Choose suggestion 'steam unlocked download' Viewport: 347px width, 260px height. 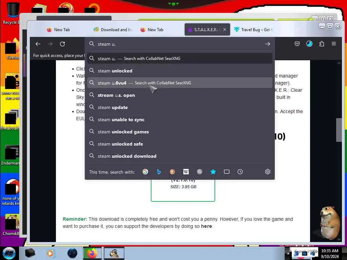click(x=180, y=156)
